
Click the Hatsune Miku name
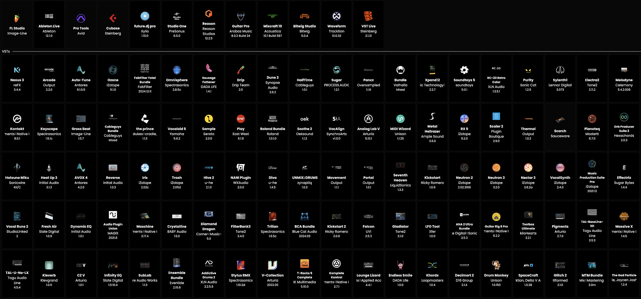(17, 178)
